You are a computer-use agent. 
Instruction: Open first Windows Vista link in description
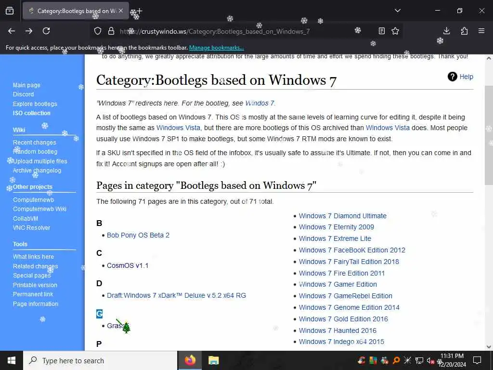click(x=178, y=128)
